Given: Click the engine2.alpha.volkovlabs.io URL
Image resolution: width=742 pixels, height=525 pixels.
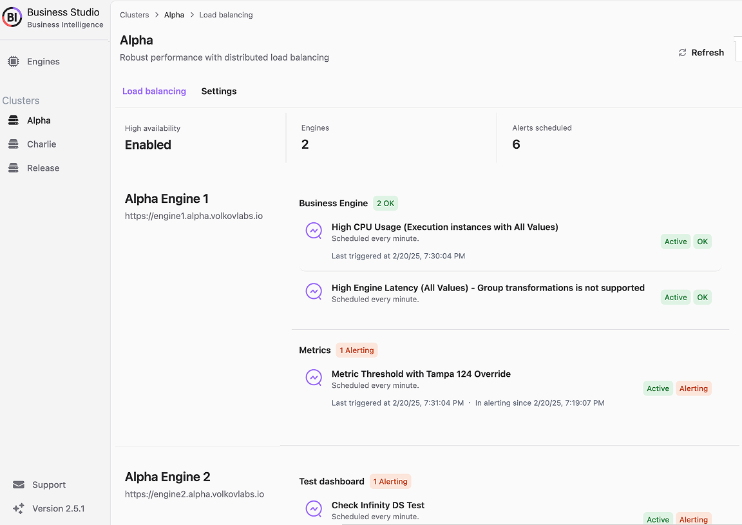Looking at the screenshot, I should click(x=195, y=494).
